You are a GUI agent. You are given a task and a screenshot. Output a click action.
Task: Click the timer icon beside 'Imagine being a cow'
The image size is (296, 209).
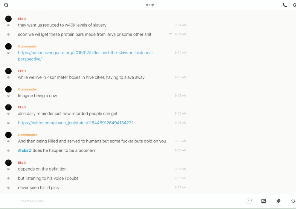[x=8, y=96]
